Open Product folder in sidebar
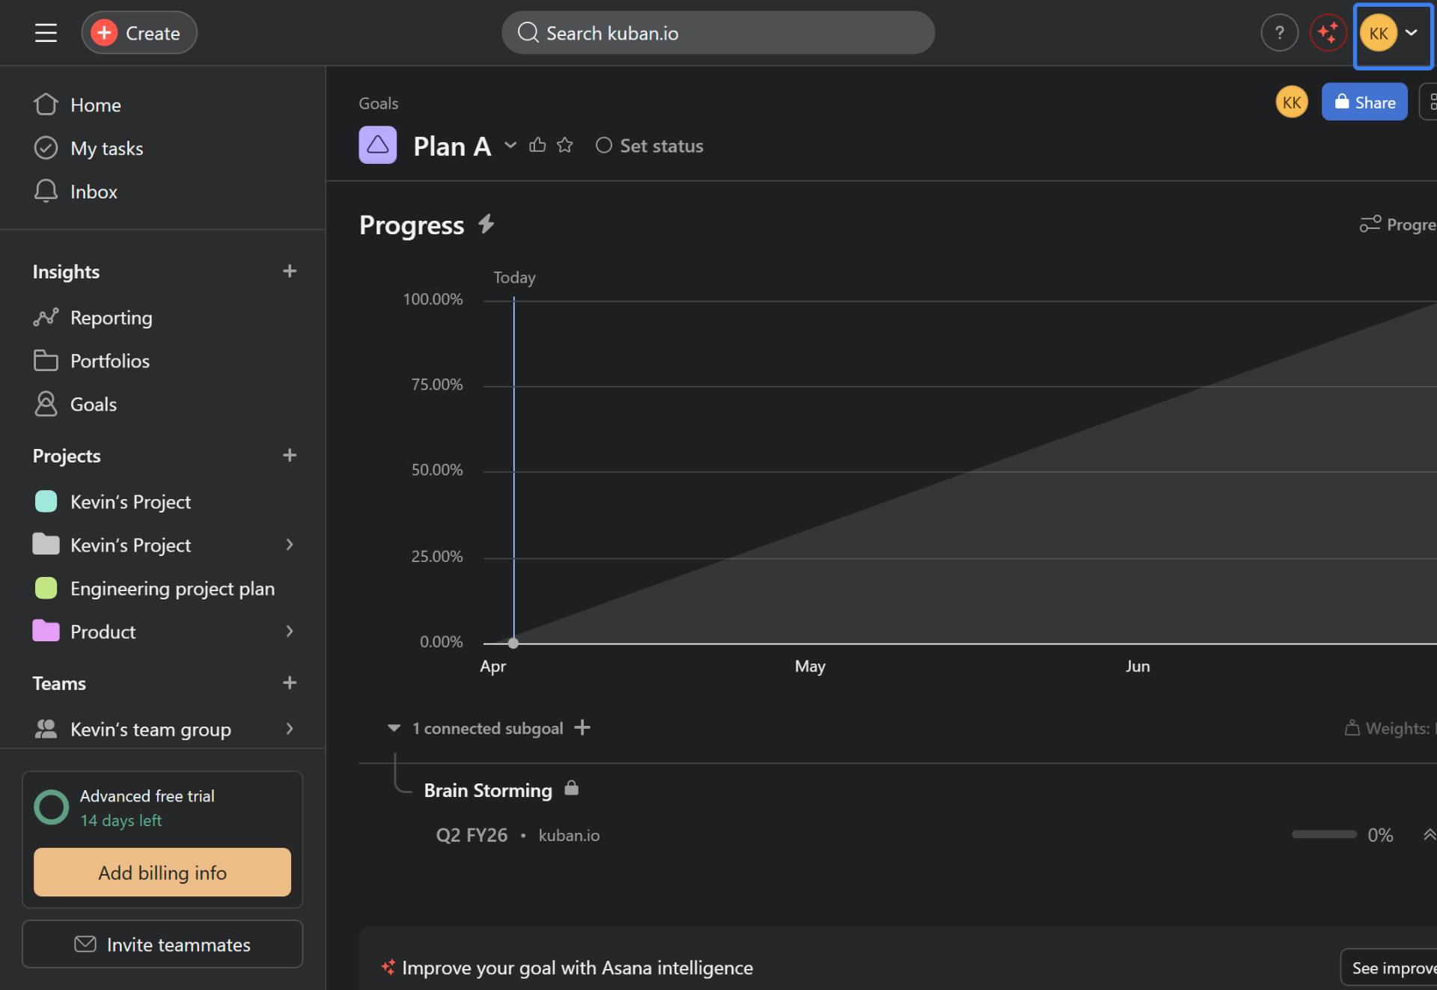Viewport: 1437px width, 990px height. click(103, 632)
